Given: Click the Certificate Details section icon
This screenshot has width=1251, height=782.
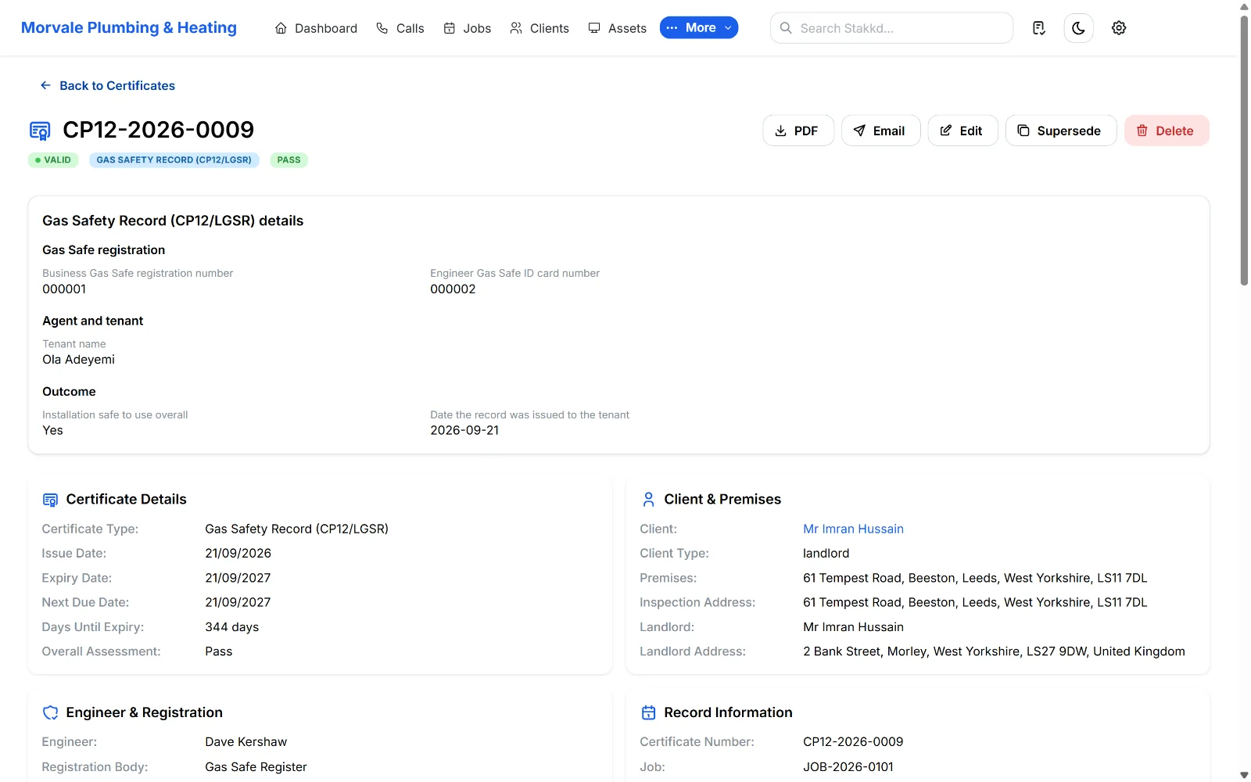Looking at the screenshot, I should pos(50,500).
